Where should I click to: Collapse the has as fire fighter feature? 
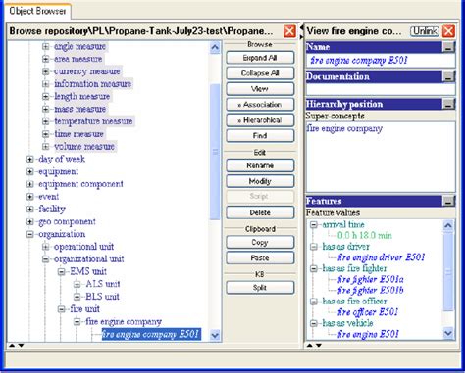point(314,268)
